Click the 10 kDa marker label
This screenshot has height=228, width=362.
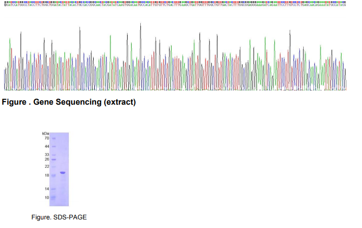coord(47,198)
